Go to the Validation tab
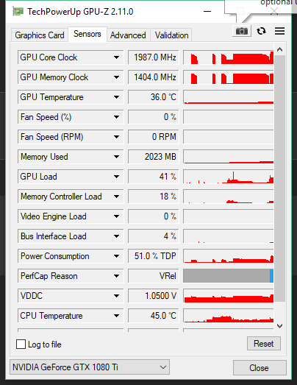Viewport: 297px width, 385px height. click(x=171, y=35)
